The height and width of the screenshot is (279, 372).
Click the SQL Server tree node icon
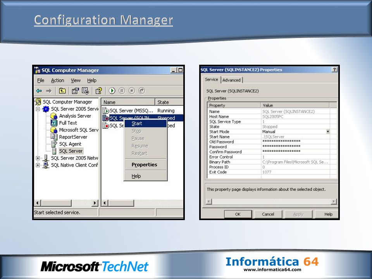click(54, 151)
